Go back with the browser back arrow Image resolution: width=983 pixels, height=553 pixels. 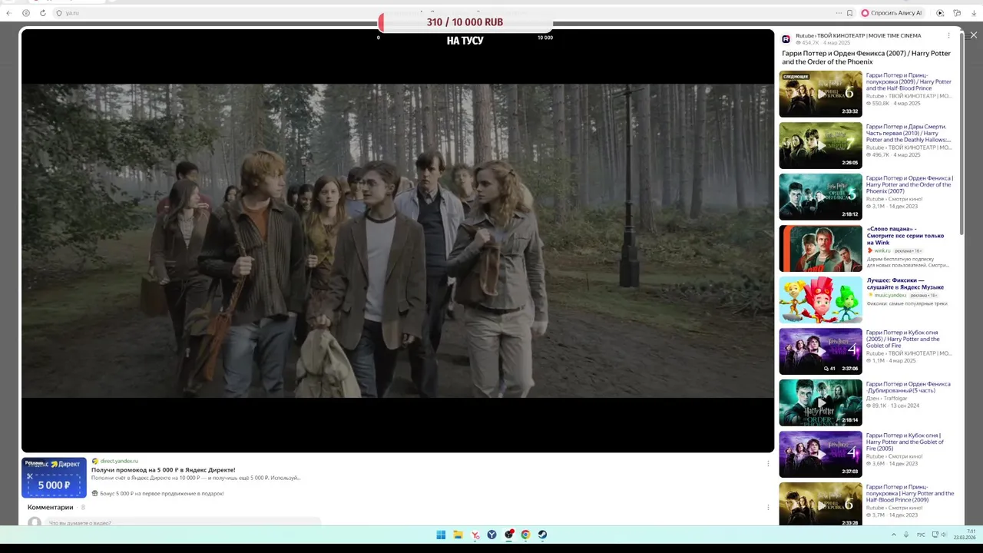coord(8,13)
